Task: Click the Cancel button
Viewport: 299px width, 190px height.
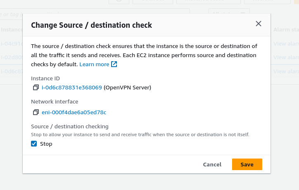Action: [x=212, y=164]
